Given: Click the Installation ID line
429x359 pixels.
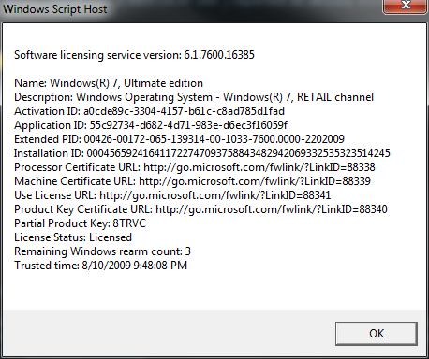Looking at the screenshot, I should click(202, 153).
